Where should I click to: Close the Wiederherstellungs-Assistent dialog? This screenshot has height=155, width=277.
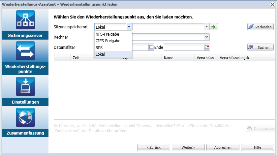coord(272,4)
